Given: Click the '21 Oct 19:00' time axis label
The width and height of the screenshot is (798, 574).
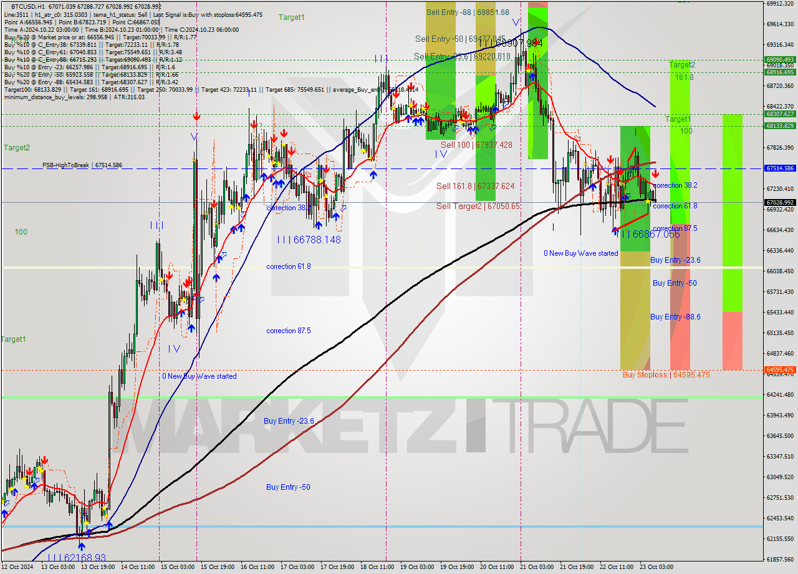Looking at the screenshot, I should point(577,567).
